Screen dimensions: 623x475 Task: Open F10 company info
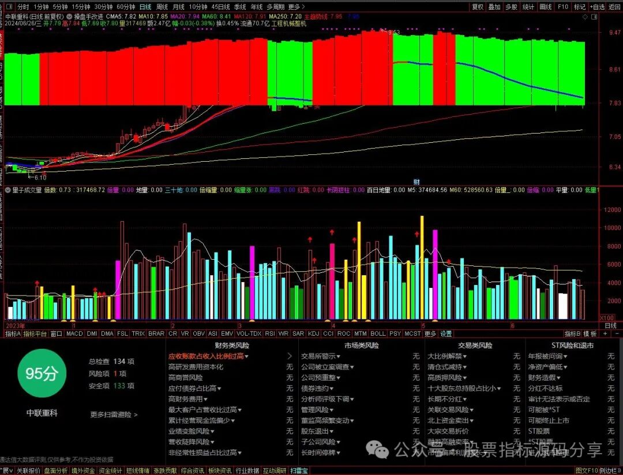coord(563,7)
